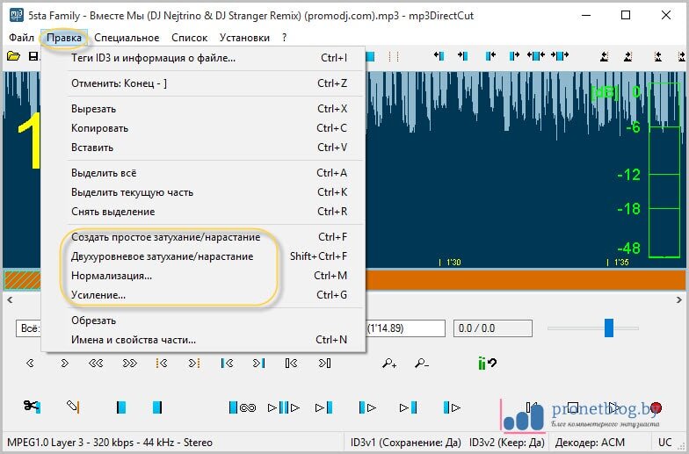
Task: Set selection end with black-right blue block
Action: [157, 407]
